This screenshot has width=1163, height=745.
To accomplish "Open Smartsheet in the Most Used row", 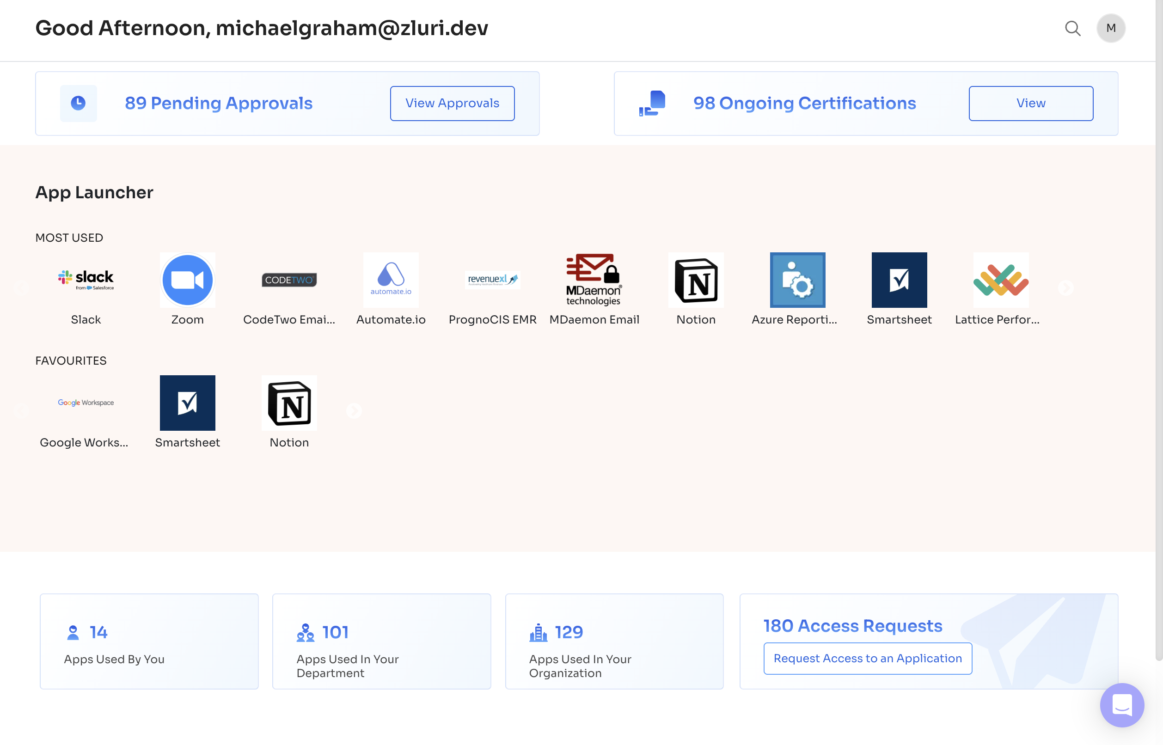I will click(900, 280).
